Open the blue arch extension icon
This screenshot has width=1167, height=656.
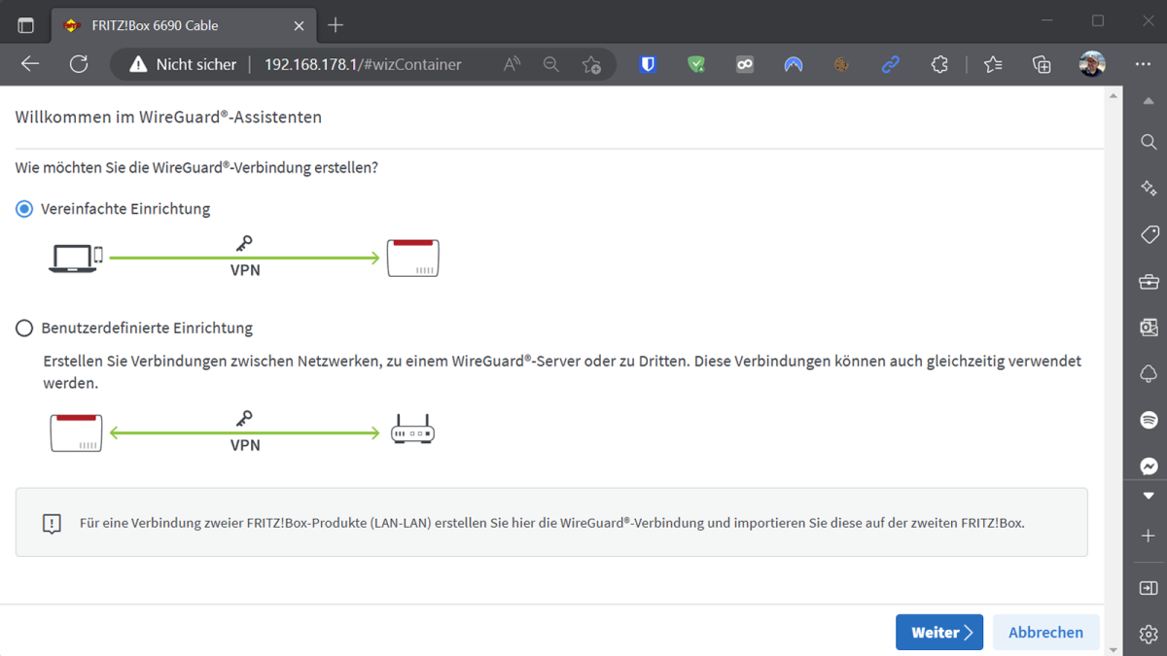(x=794, y=64)
